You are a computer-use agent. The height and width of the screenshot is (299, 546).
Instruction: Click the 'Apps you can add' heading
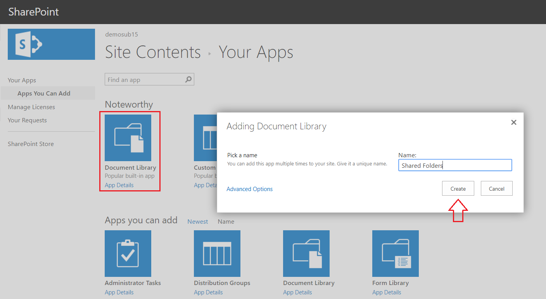(141, 220)
